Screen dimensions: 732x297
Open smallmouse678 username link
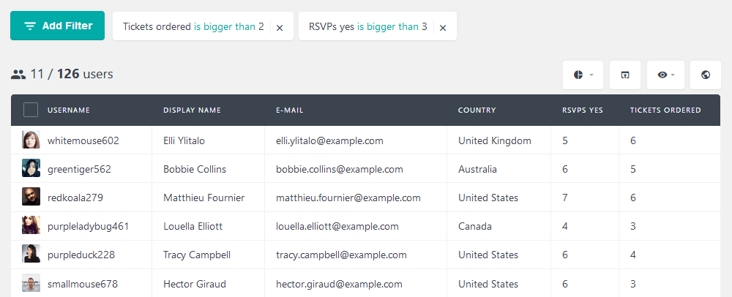click(83, 284)
